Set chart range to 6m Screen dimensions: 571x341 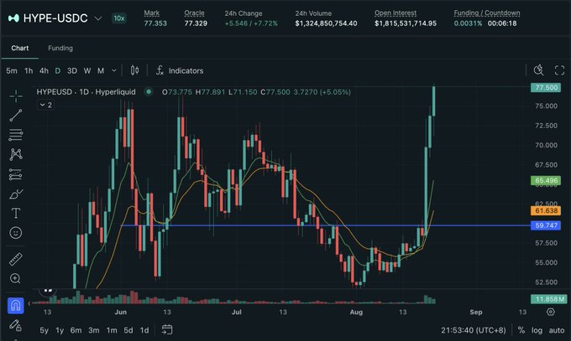click(x=76, y=330)
